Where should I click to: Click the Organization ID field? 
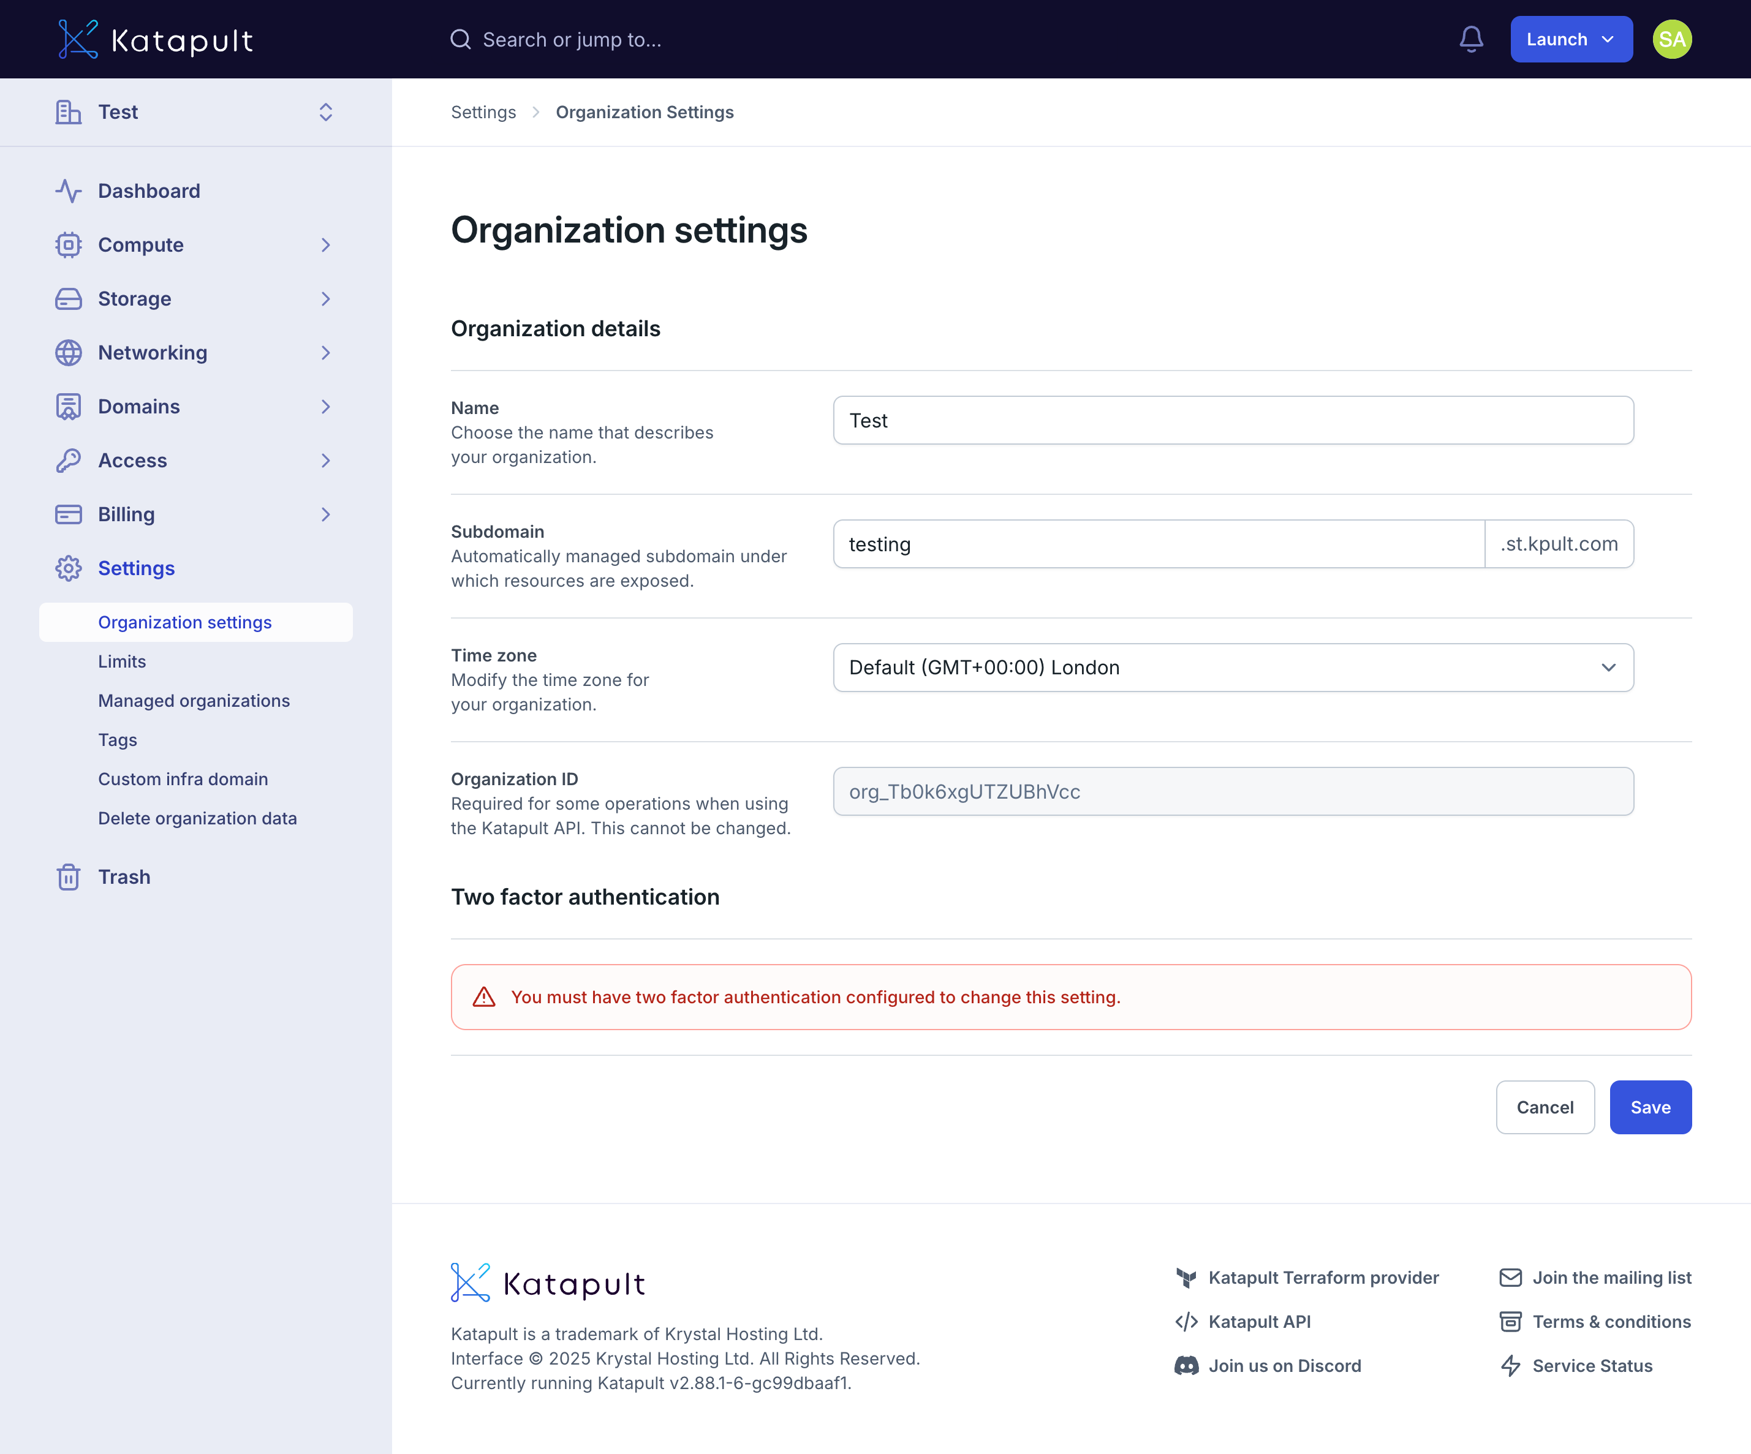point(1233,792)
